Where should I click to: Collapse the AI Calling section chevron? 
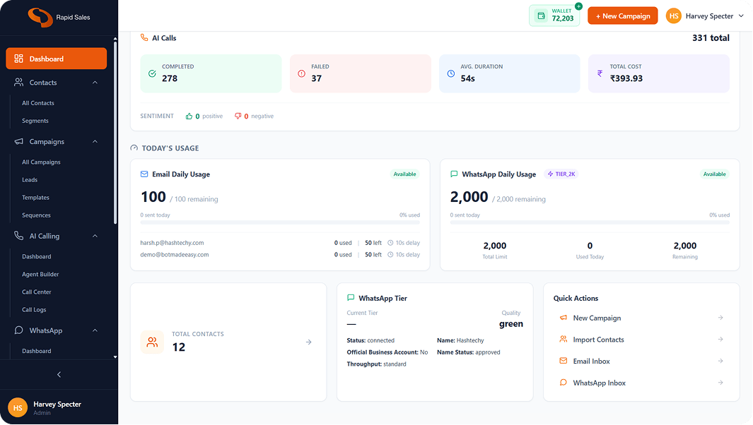click(x=95, y=236)
